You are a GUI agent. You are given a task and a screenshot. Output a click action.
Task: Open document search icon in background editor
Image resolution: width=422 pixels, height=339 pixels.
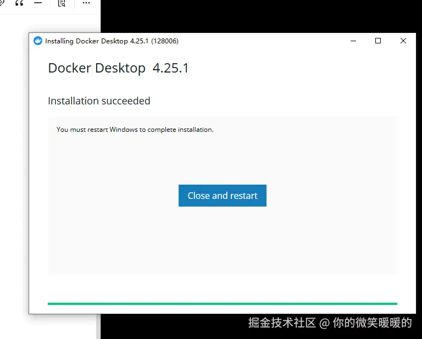(62, 3)
